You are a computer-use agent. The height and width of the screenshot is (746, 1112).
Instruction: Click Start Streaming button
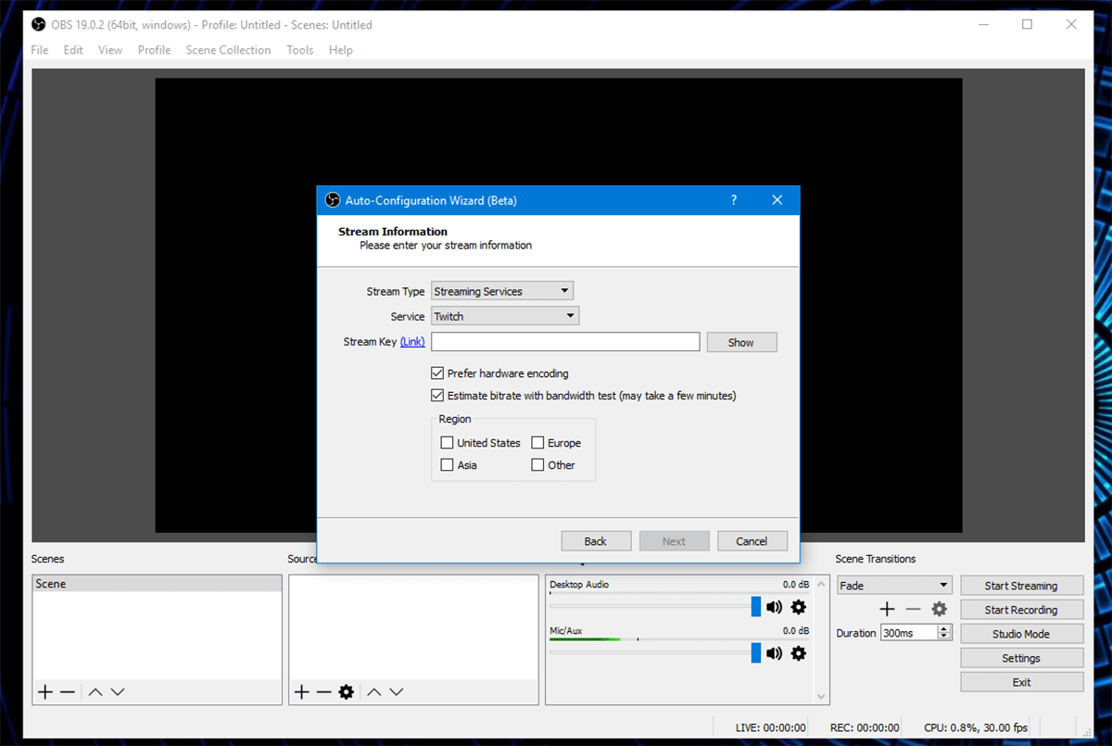coord(1021,586)
